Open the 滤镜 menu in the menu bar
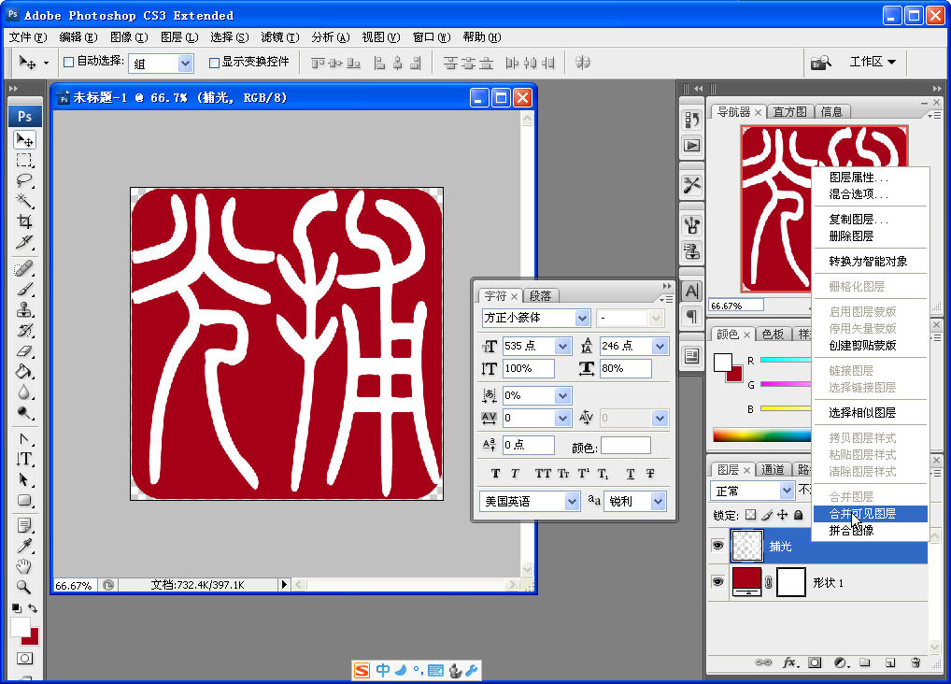The height and width of the screenshot is (684, 951). point(276,37)
